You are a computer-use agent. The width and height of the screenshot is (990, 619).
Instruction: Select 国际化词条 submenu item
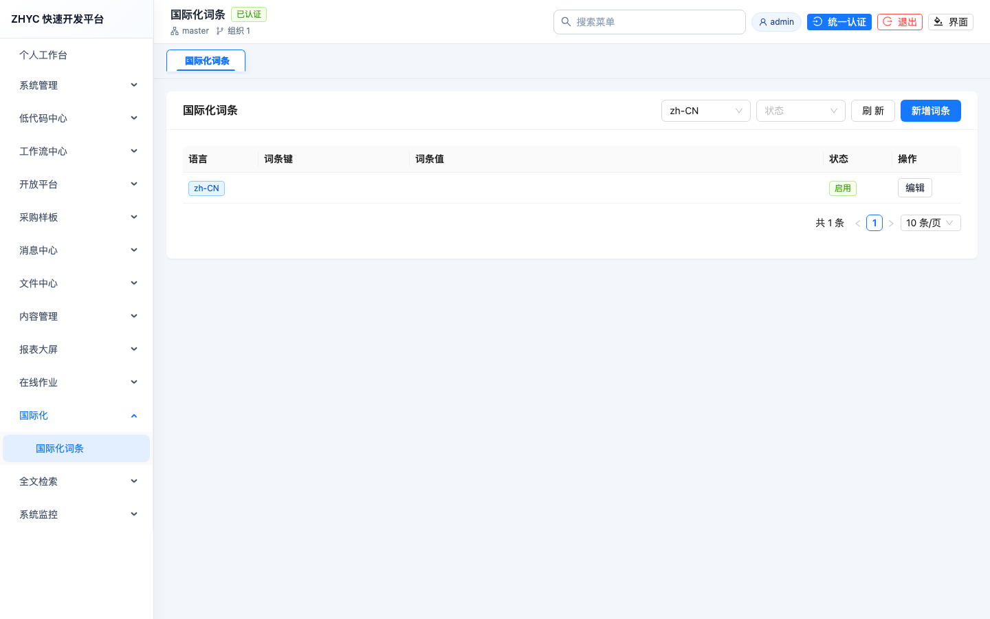[76, 448]
